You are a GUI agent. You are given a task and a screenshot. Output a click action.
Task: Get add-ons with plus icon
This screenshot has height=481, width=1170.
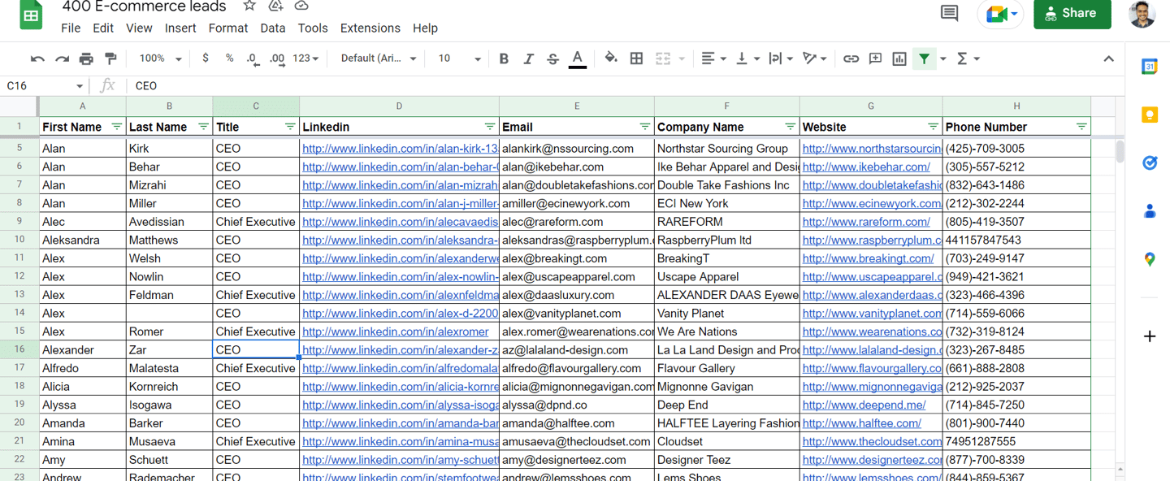[1149, 336]
